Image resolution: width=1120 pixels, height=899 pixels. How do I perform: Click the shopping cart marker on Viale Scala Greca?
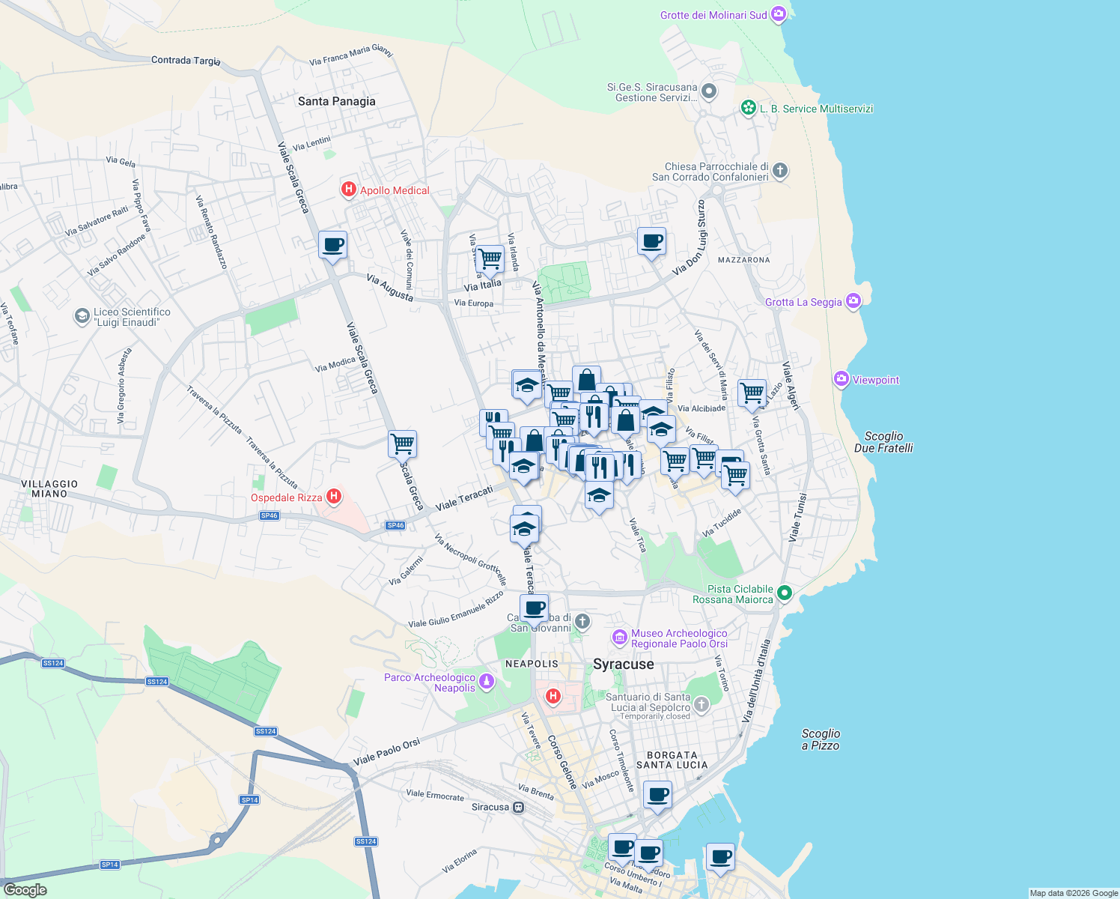[x=403, y=444]
